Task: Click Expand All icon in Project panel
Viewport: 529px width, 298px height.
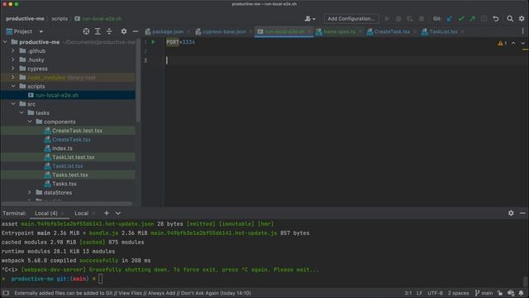Action: click(x=98, y=31)
